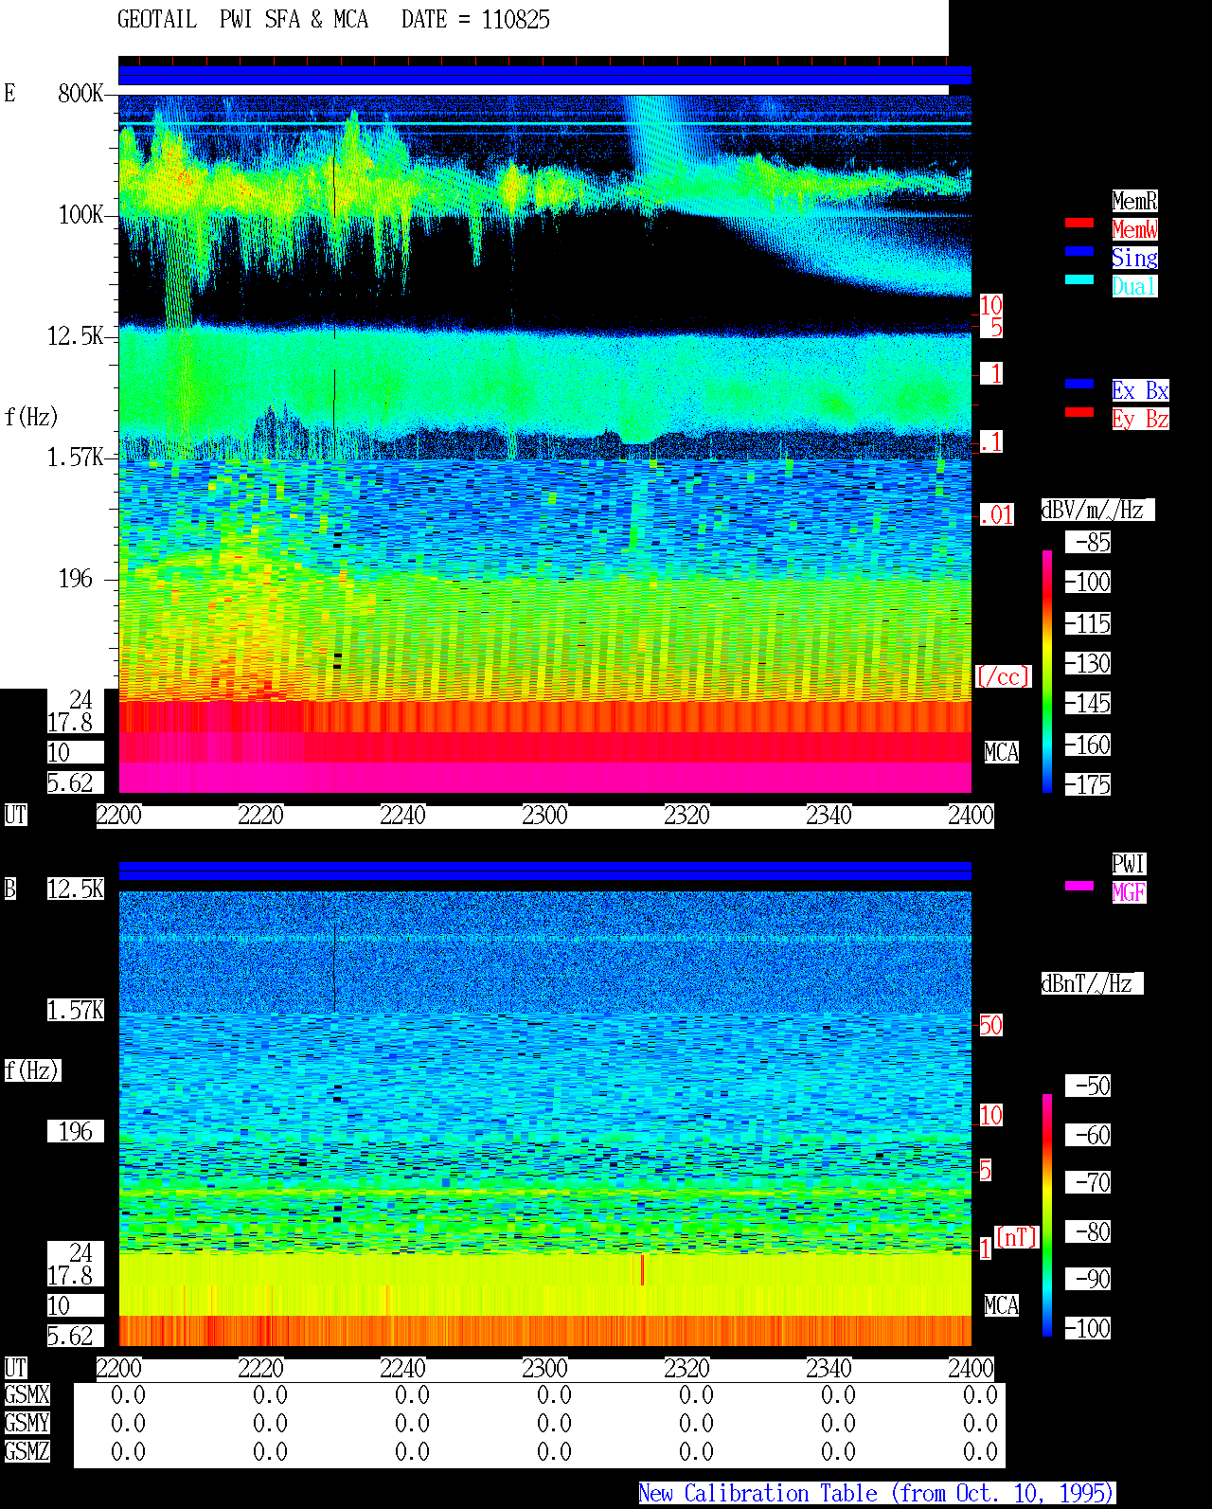The image size is (1212, 1509).
Task: Click the GSMZ value under 2400
Action: click(980, 1451)
